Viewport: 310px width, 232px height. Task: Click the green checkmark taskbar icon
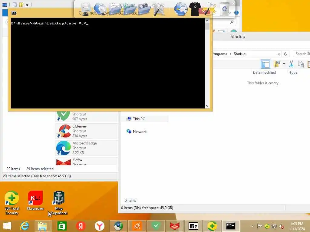pos(156,226)
